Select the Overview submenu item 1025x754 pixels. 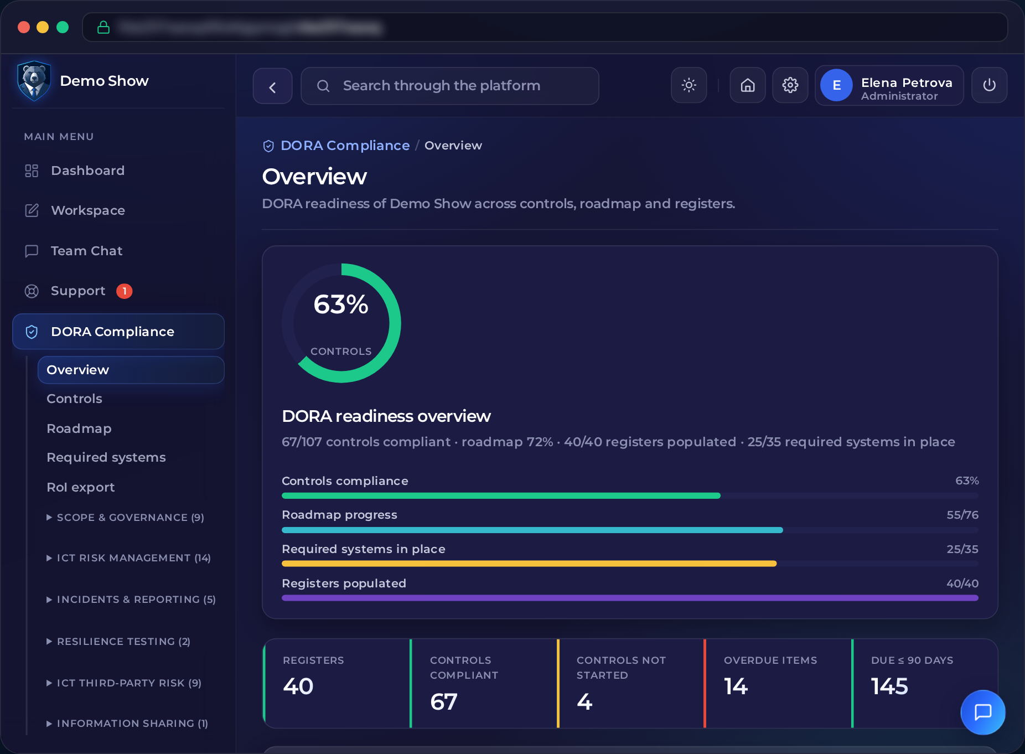tap(131, 370)
